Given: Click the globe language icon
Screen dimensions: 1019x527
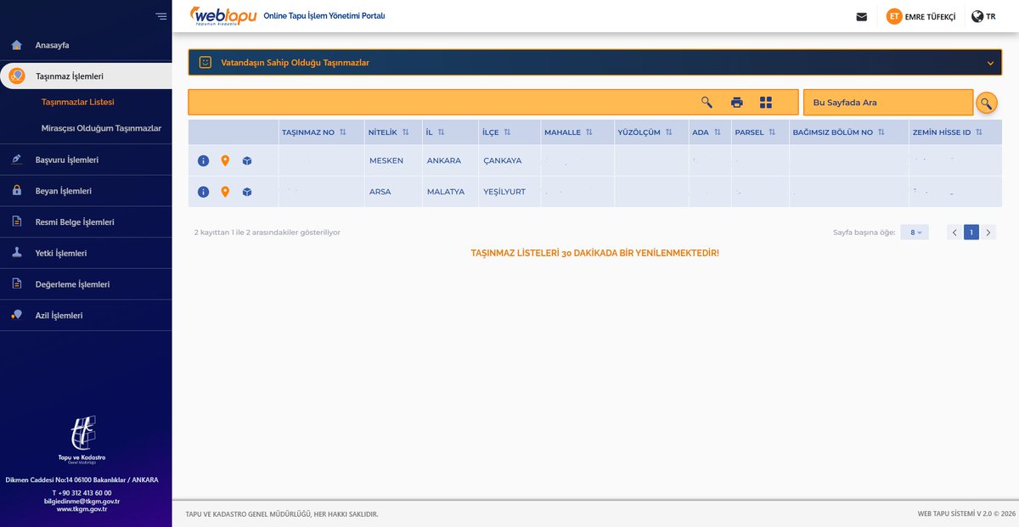Looking at the screenshot, I should [x=977, y=16].
